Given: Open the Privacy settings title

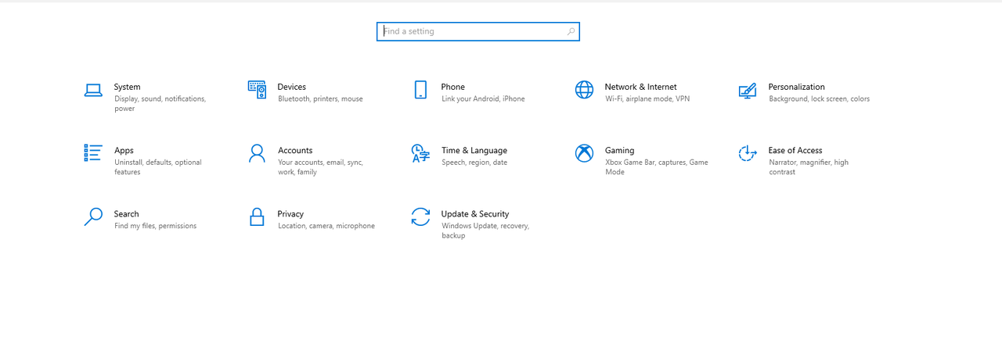Looking at the screenshot, I should [x=290, y=213].
